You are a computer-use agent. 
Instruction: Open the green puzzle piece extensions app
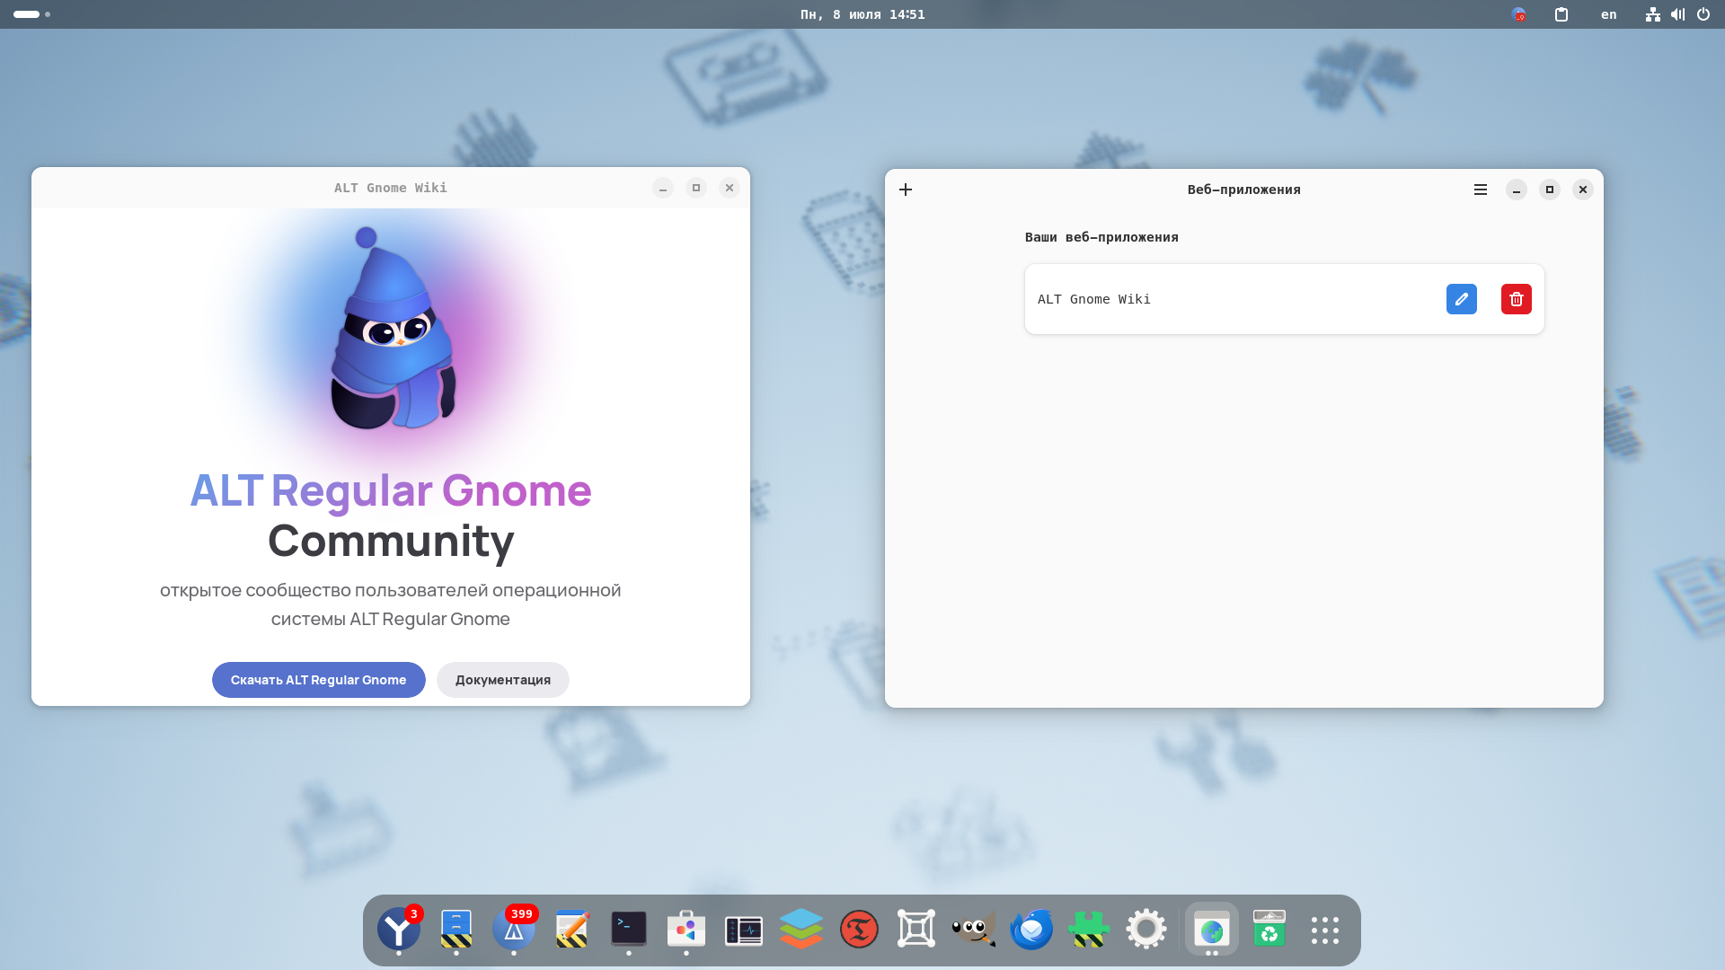[x=1089, y=930]
